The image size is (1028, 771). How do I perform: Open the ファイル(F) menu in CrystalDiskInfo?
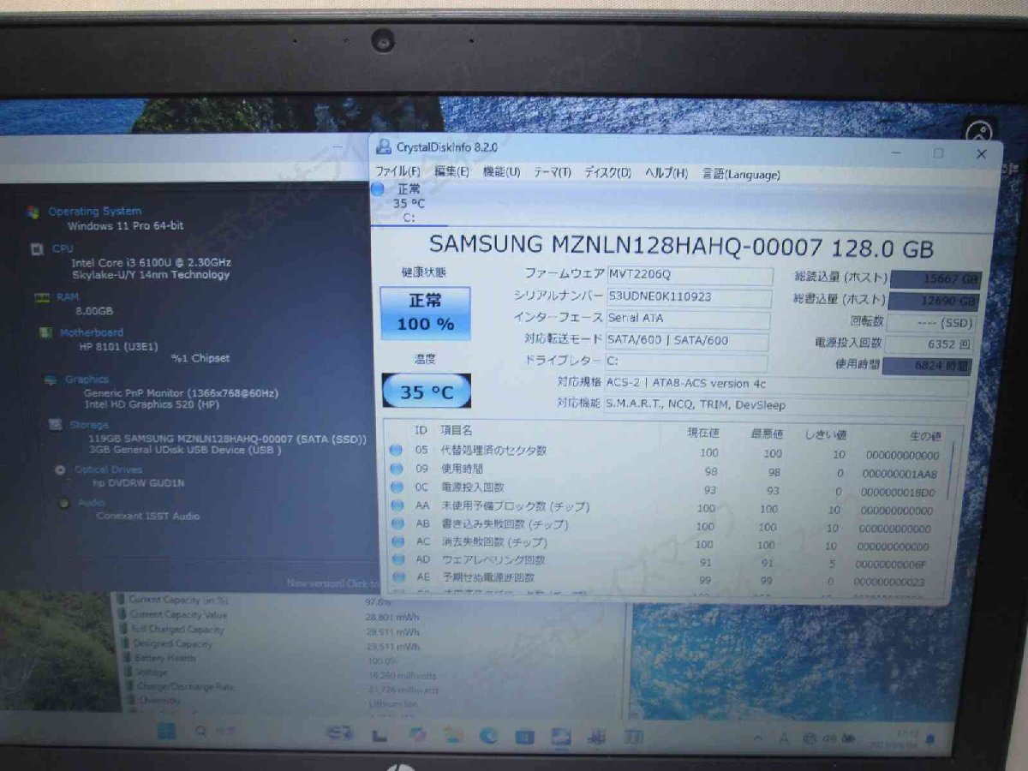(x=397, y=172)
